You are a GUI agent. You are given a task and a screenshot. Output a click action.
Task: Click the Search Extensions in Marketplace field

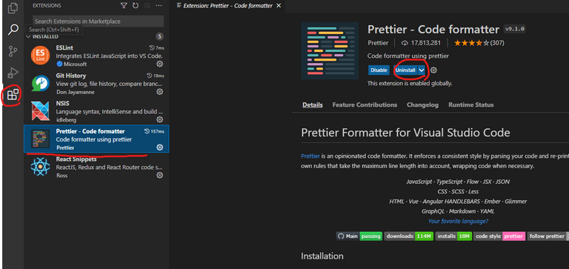click(98, 21)
